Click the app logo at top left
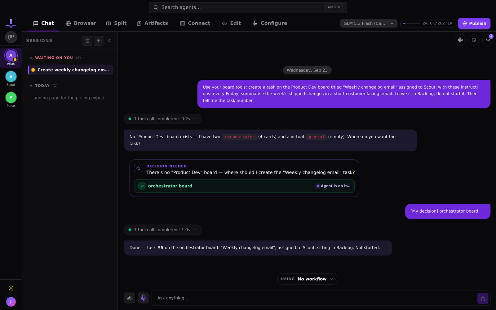 pos(11,23)
